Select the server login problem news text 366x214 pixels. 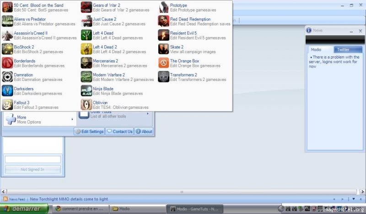tap(334, 62)
